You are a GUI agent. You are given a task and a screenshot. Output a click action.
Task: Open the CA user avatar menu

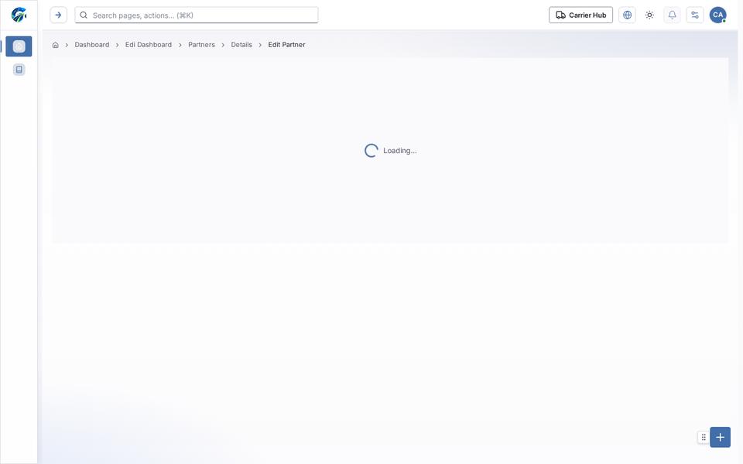tap(718, 15)
